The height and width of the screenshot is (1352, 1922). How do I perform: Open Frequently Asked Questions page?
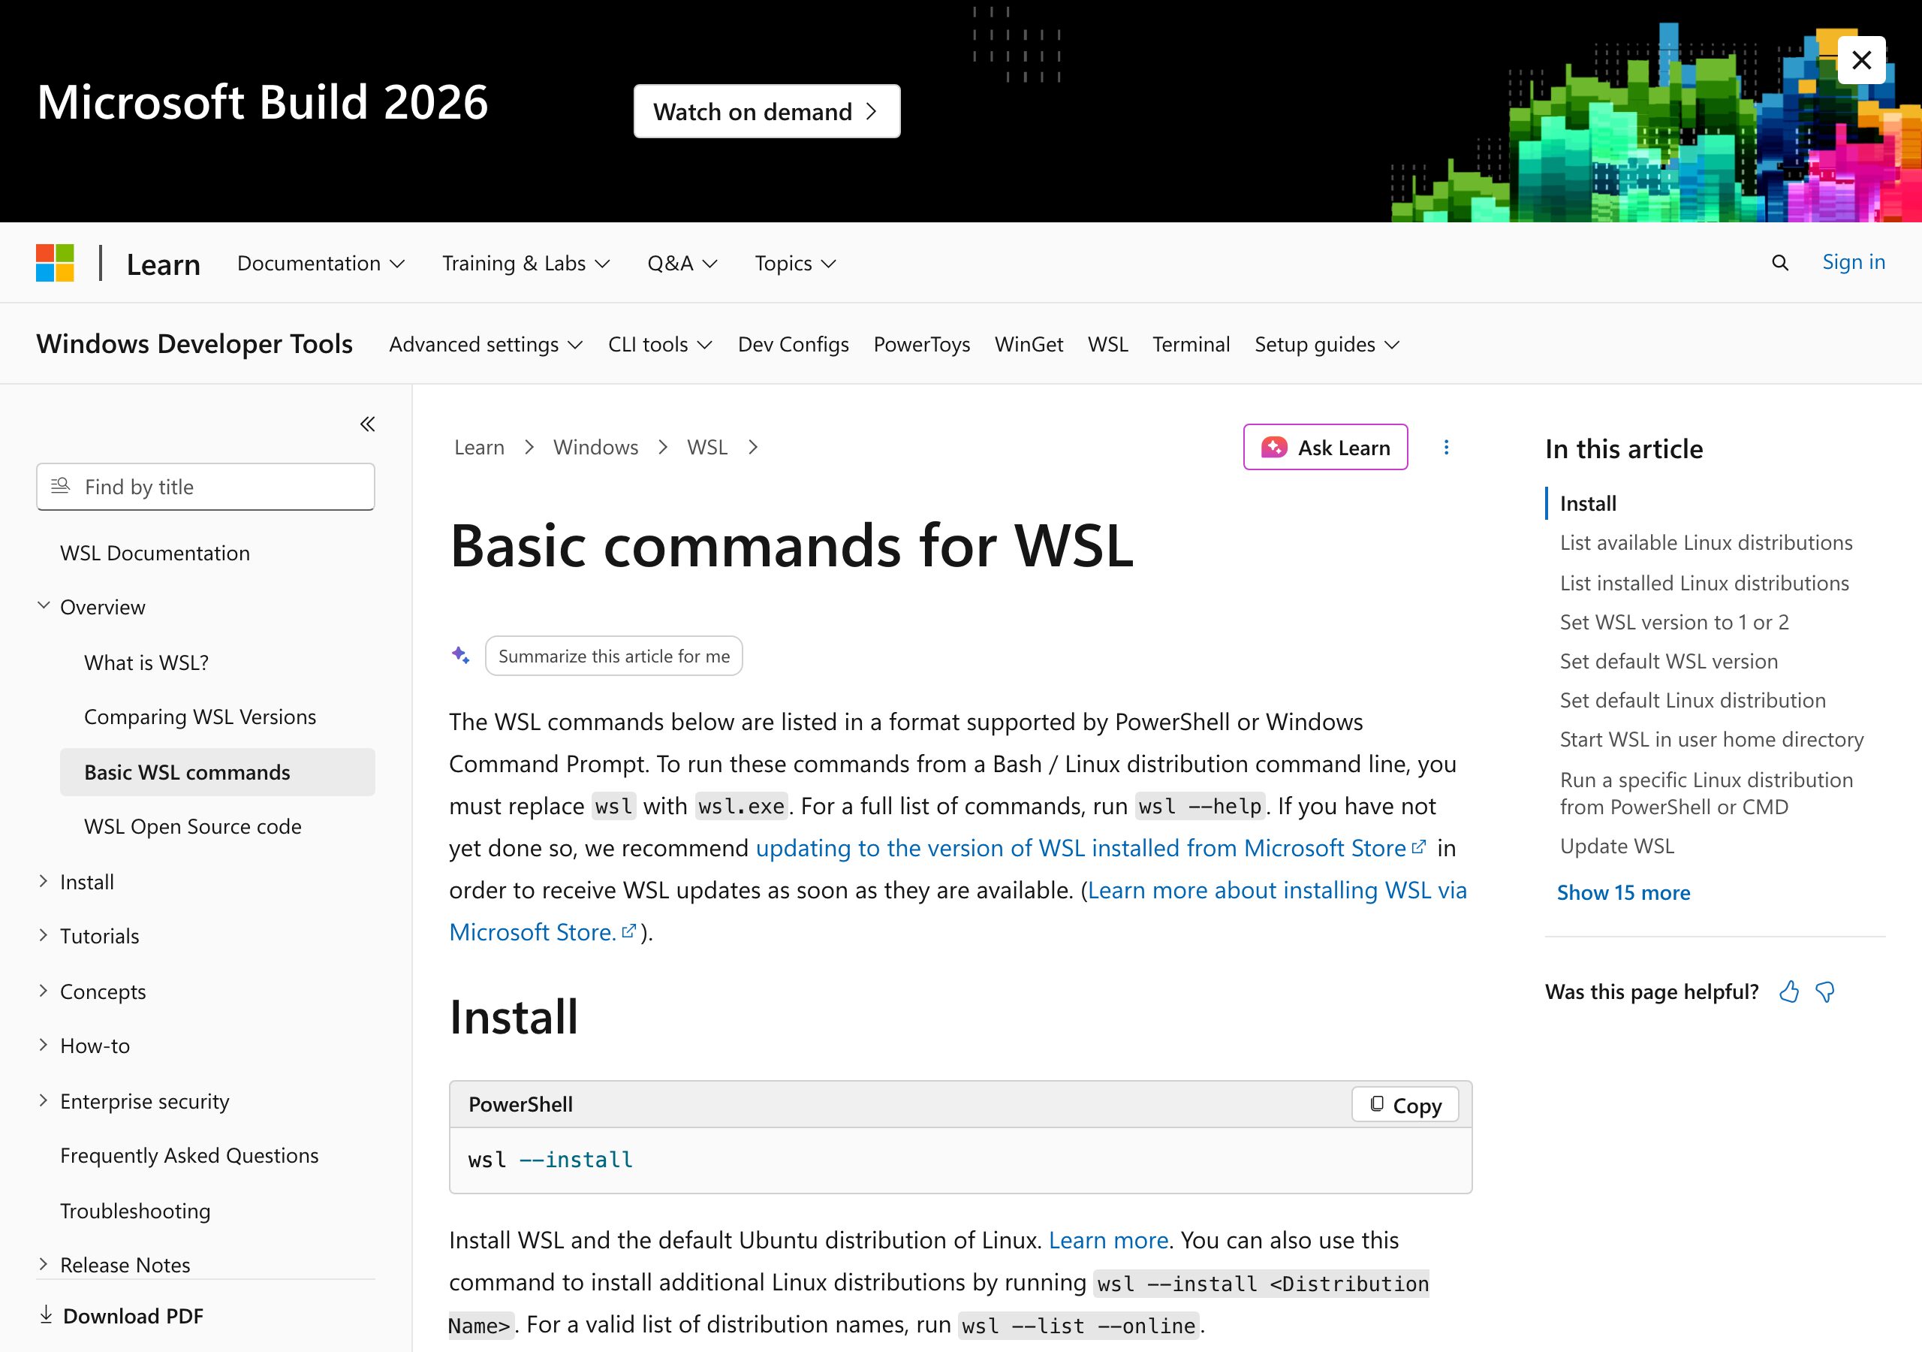[189, 1156]
